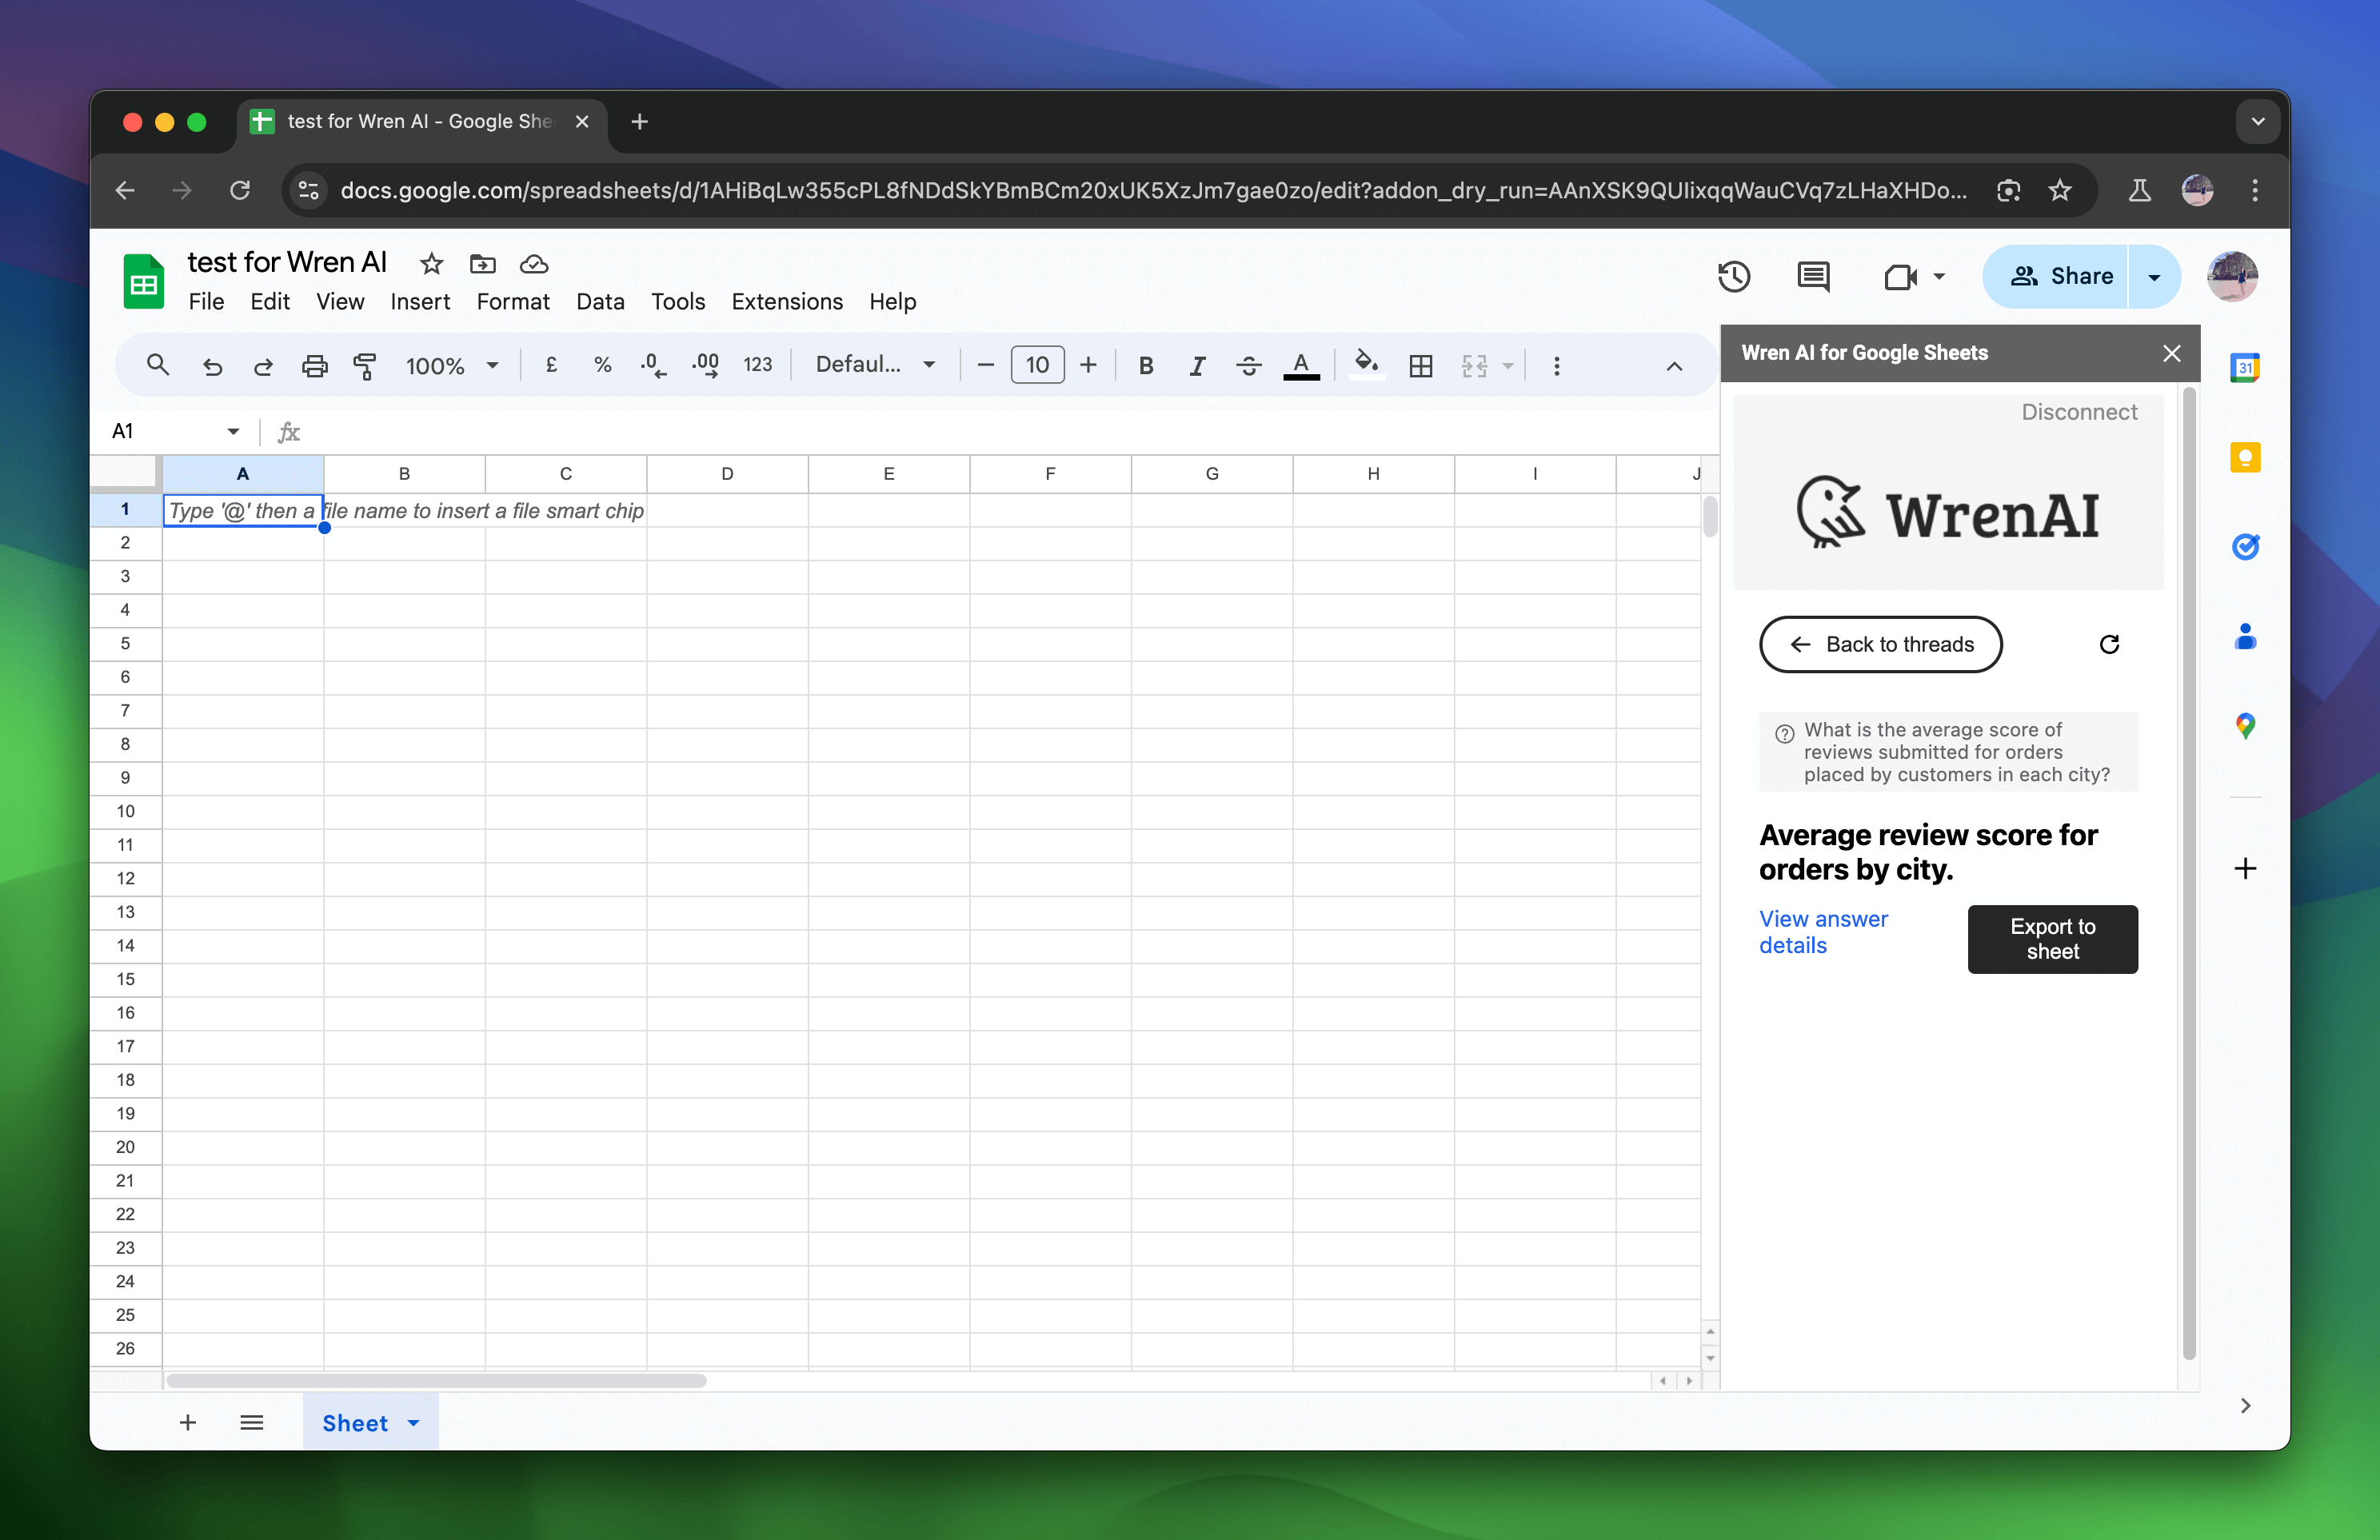The width and height of the screenshot is (2380, 1540).
Task: Open version history clock icon
Action: tap(1734, 276)
